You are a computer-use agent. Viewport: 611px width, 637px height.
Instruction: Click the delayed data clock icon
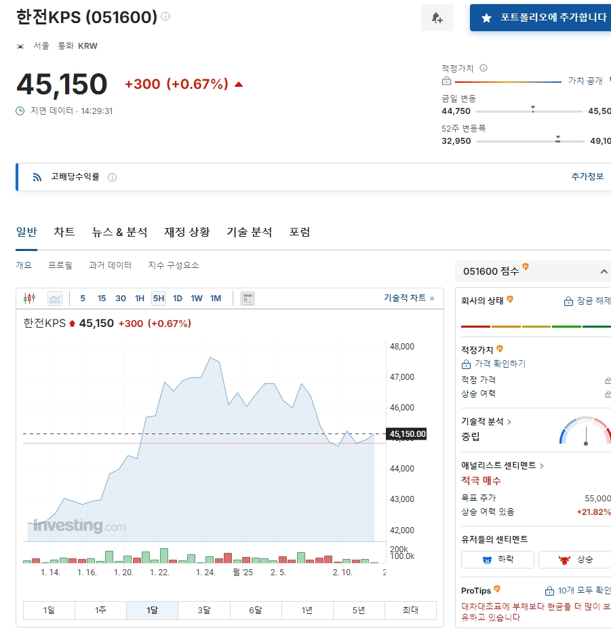point(20,111)
